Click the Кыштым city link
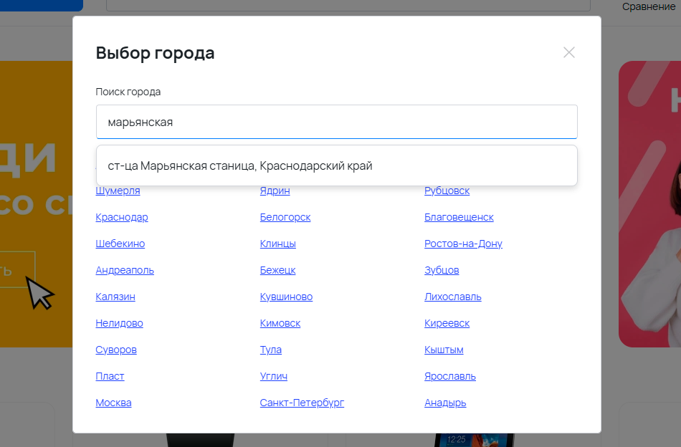 (x=444, y=350)
